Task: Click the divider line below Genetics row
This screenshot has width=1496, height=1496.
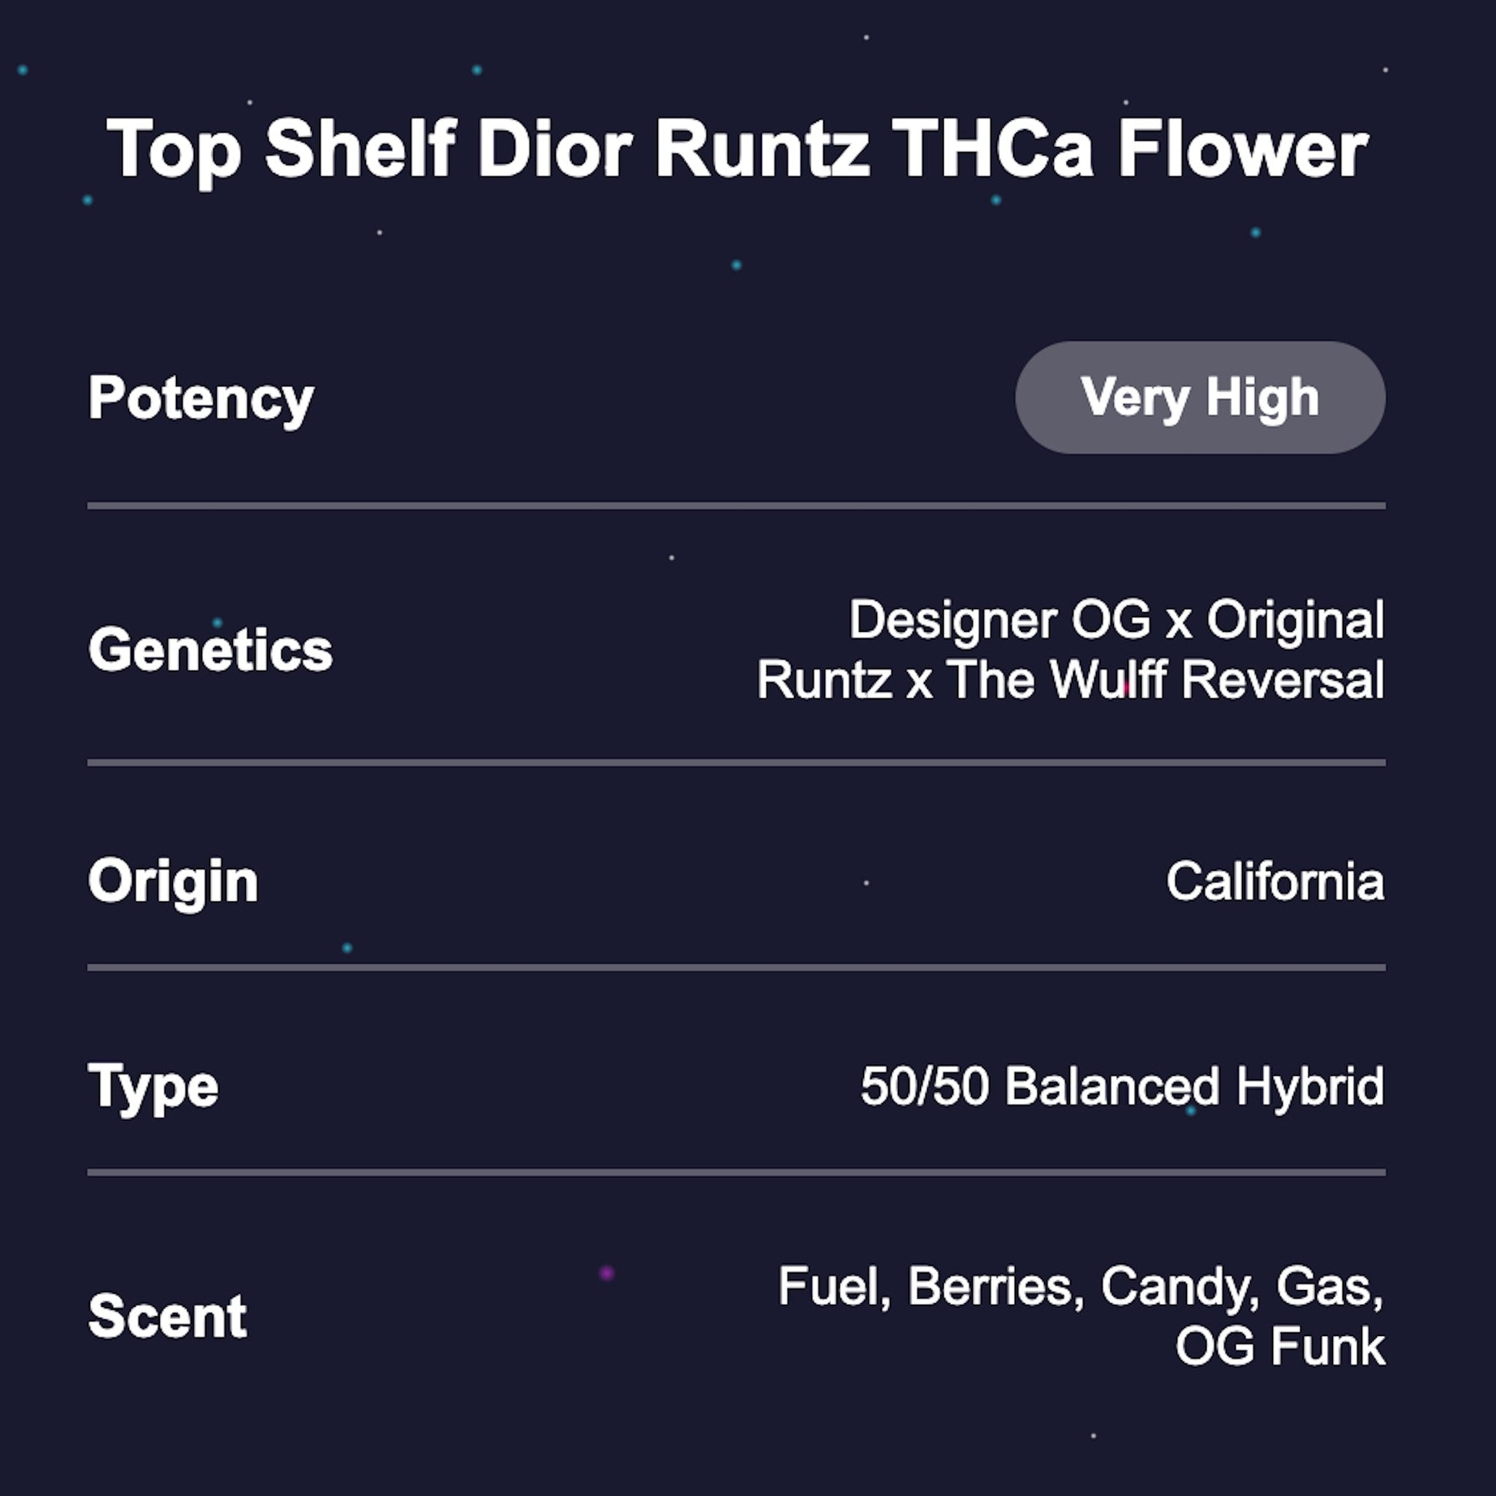Action: pyautogui.click(x=736, y=763)
